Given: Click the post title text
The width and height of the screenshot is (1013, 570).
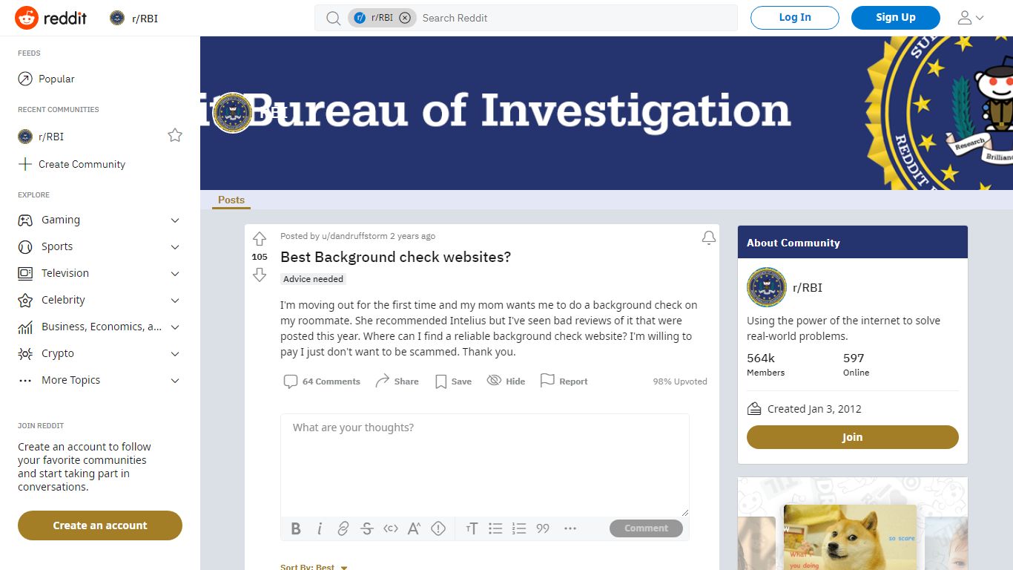Looking at the screenshot, I should tap(395, 257).
